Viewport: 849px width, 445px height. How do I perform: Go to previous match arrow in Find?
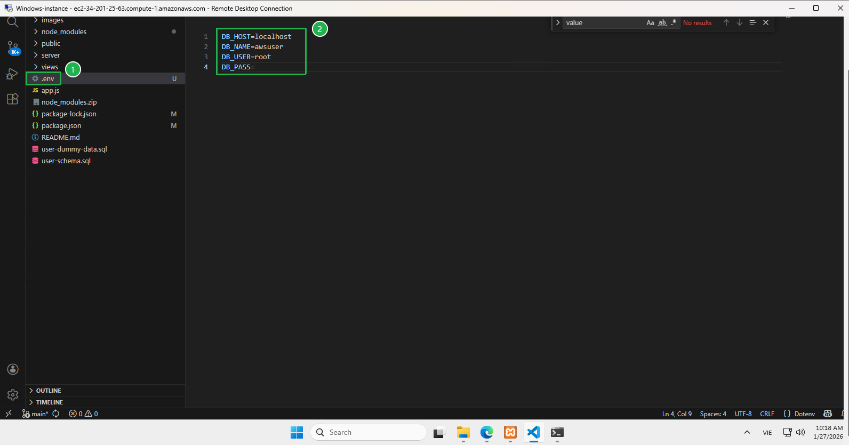coord(726,22)
